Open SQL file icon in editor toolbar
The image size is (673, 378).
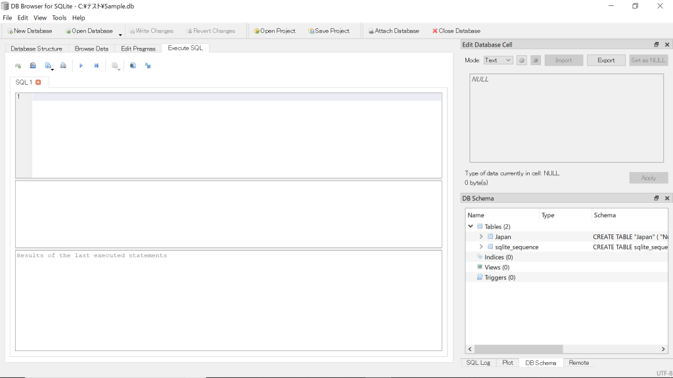[33, 66]
